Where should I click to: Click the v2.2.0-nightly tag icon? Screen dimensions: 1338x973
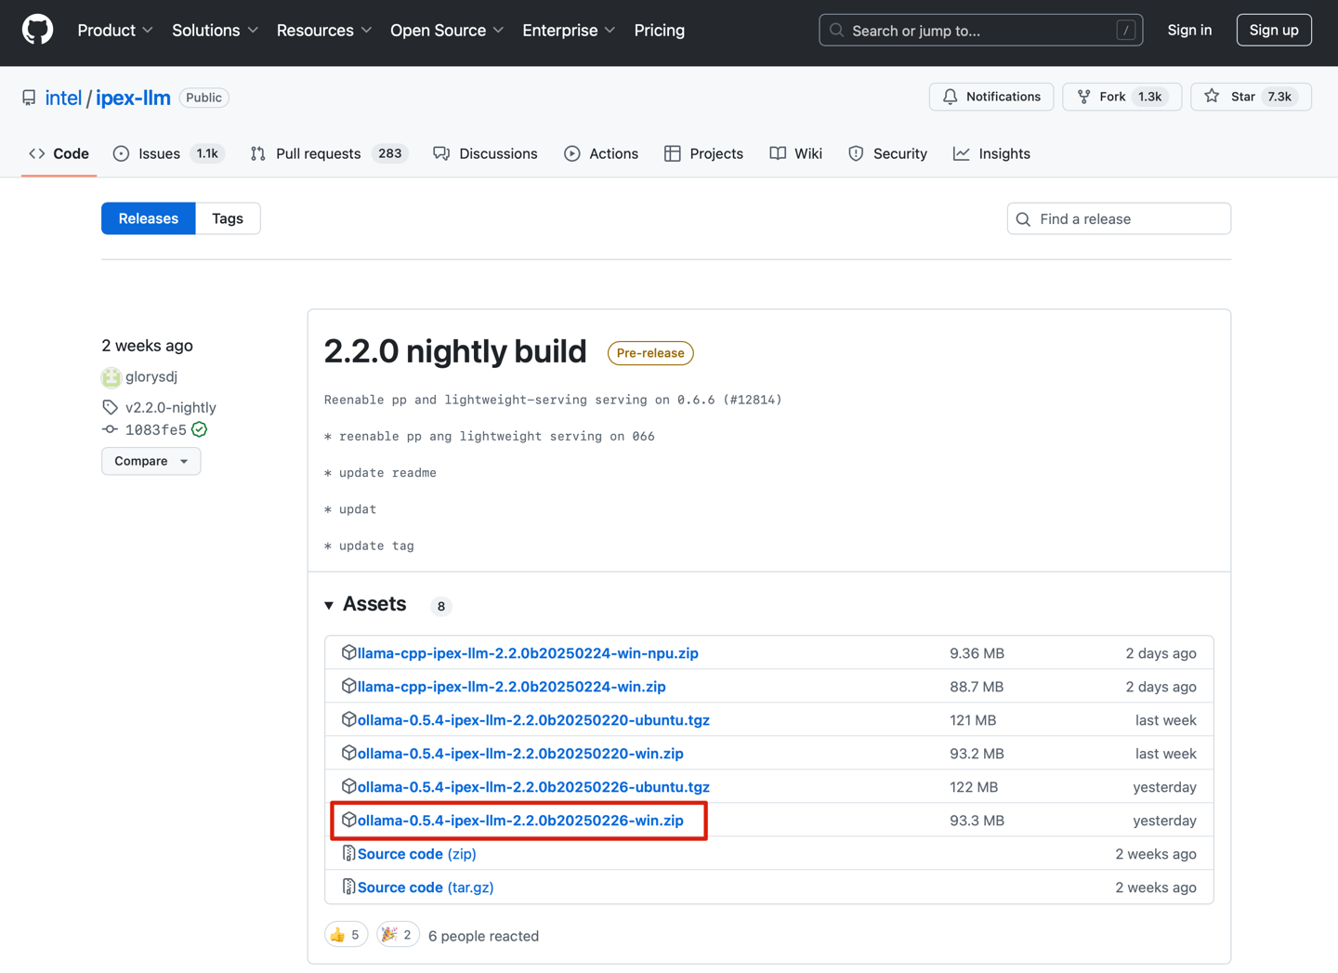(x=111, y=407)
